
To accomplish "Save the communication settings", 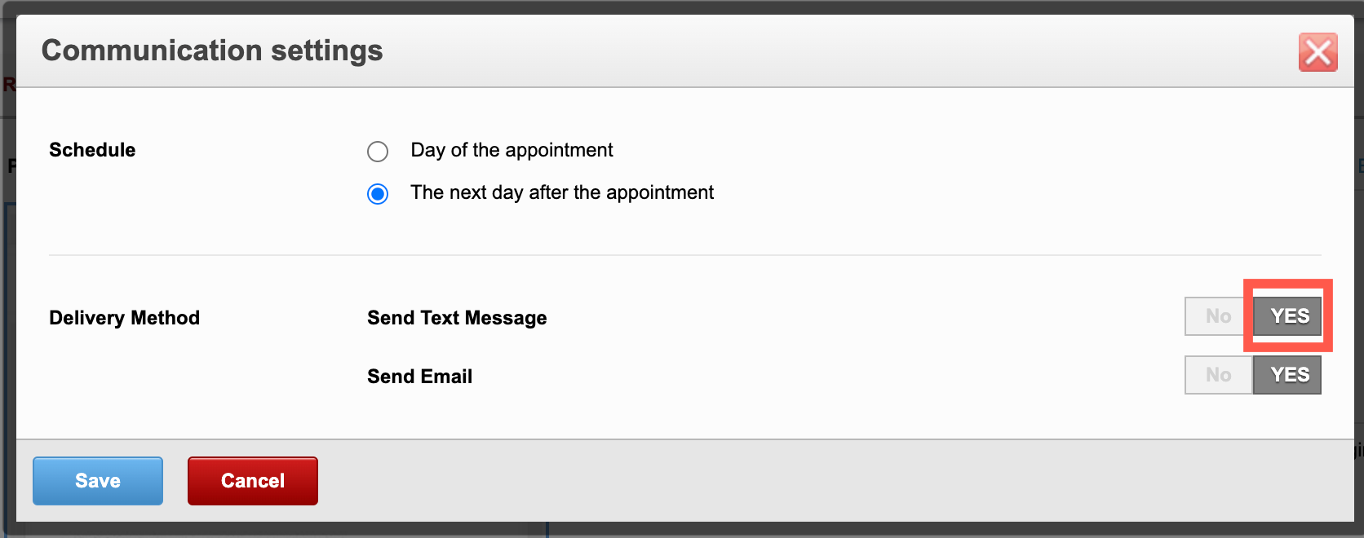I will 98,481.
